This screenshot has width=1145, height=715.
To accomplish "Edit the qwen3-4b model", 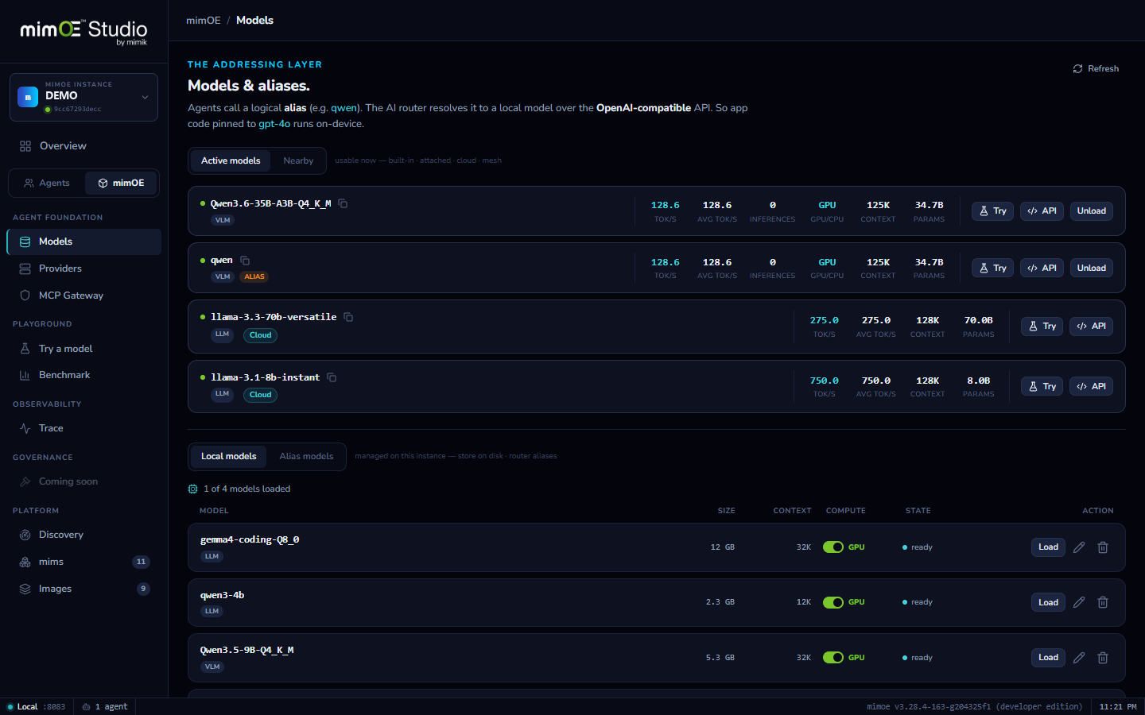I will click(1079, 602).
